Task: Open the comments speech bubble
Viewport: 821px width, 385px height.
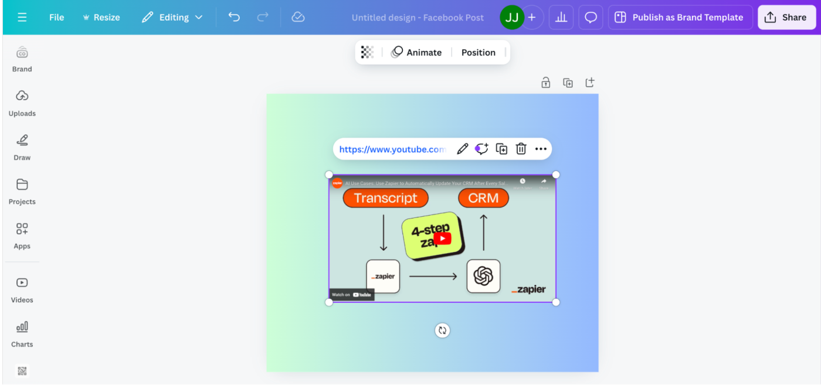Action: coord(591,18)
